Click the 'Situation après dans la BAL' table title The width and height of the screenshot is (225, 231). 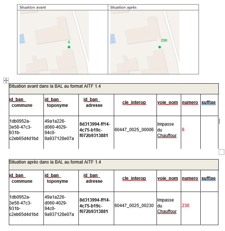[55, 162]
